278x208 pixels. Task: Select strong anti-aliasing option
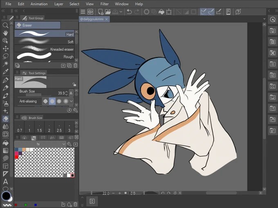click(66, 101)
